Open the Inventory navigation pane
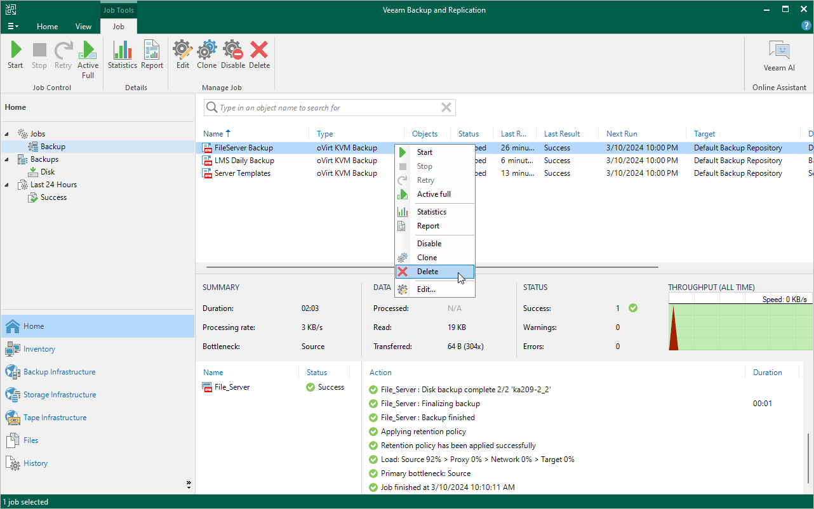The height and width of the screenshot is (509, 814). 97,349
